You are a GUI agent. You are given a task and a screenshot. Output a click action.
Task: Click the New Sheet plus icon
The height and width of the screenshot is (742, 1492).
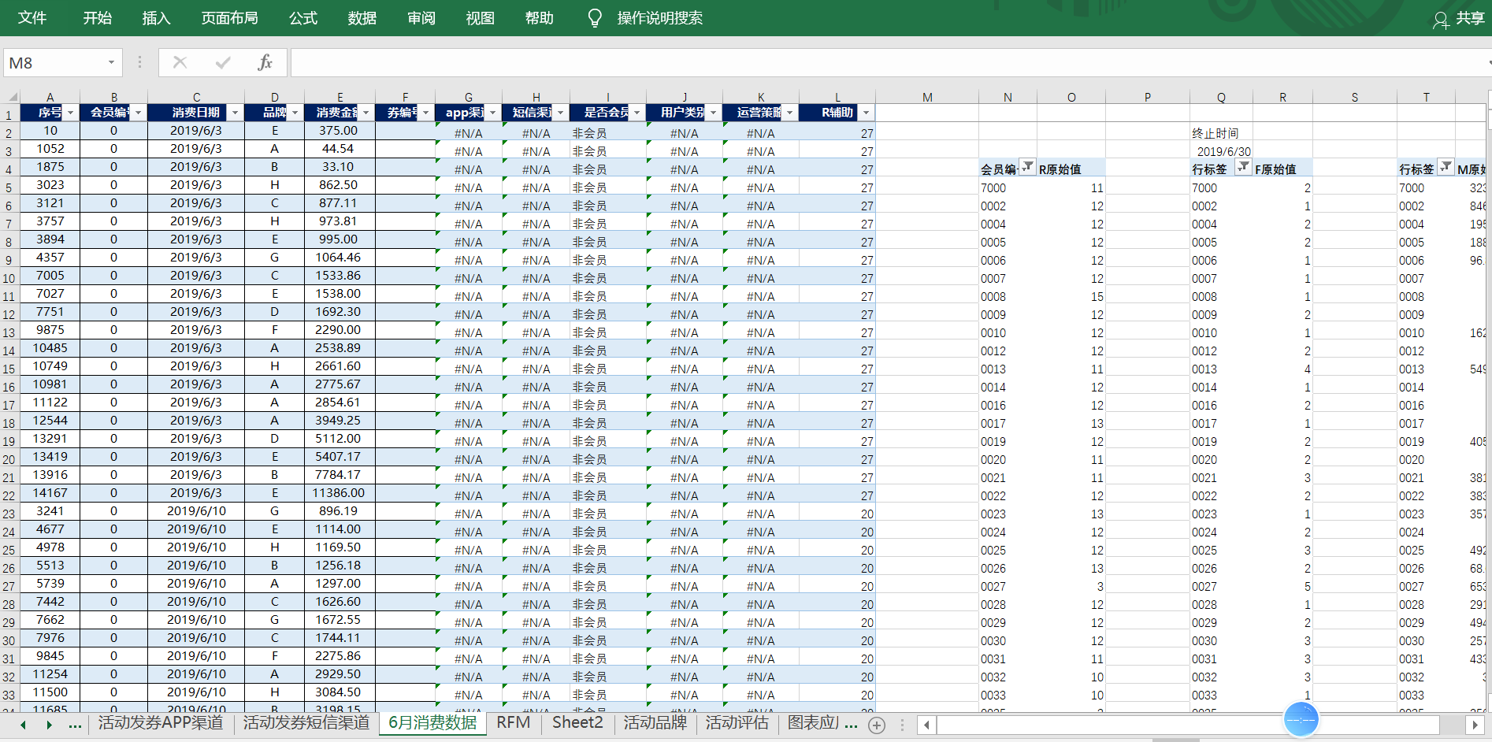pyautogui.click(x=877, y=725)
